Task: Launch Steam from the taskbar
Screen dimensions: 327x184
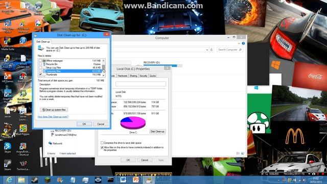Action: pyautogui.click(x=35, y=180)
